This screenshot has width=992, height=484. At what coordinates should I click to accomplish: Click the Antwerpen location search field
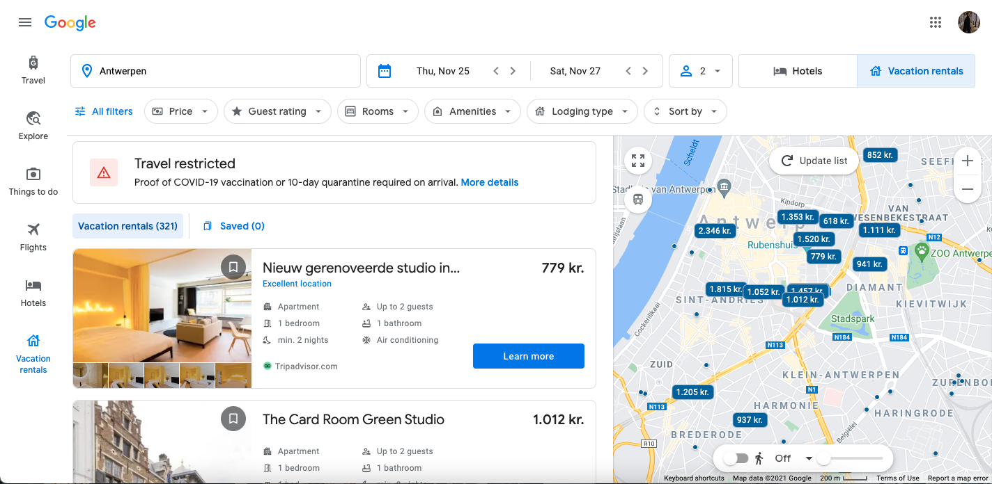click(x=215, y=71)
